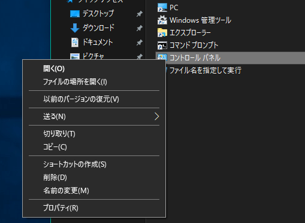The image size is (305, 223).
Task: Click the pin icon beside デスクトップ
Action: pyautogui.click(x=140, y=14)
